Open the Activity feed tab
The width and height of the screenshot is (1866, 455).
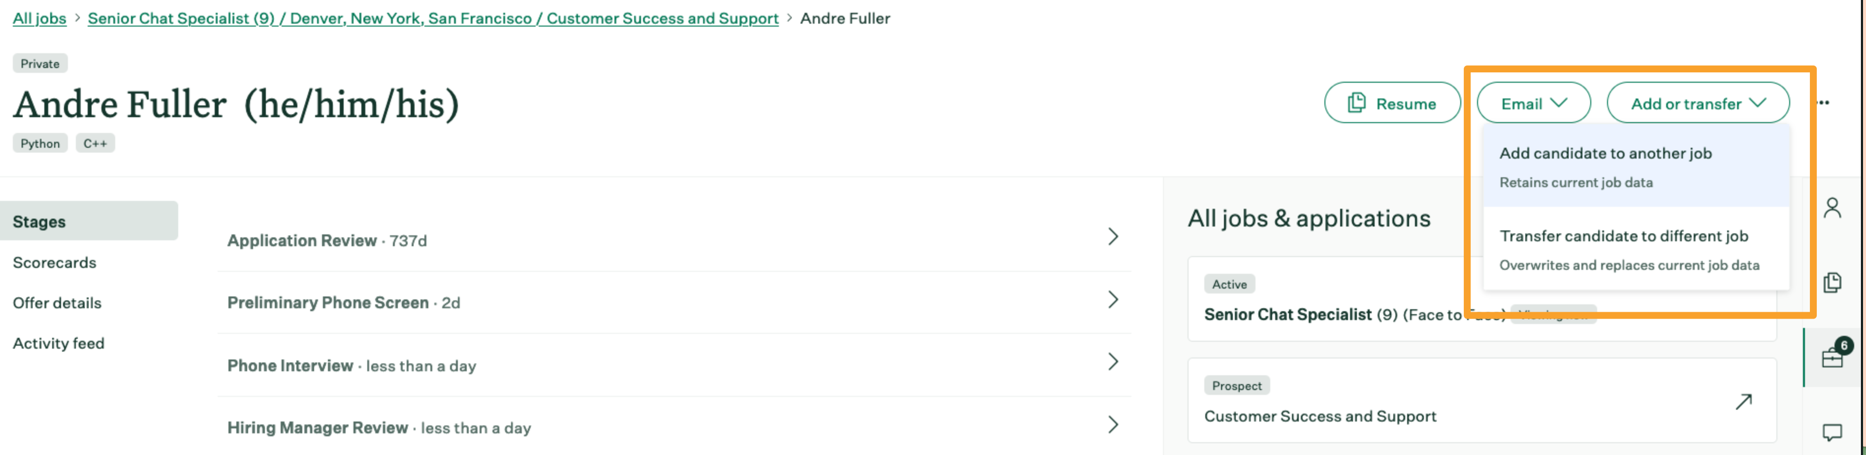[x=58, y=343]
